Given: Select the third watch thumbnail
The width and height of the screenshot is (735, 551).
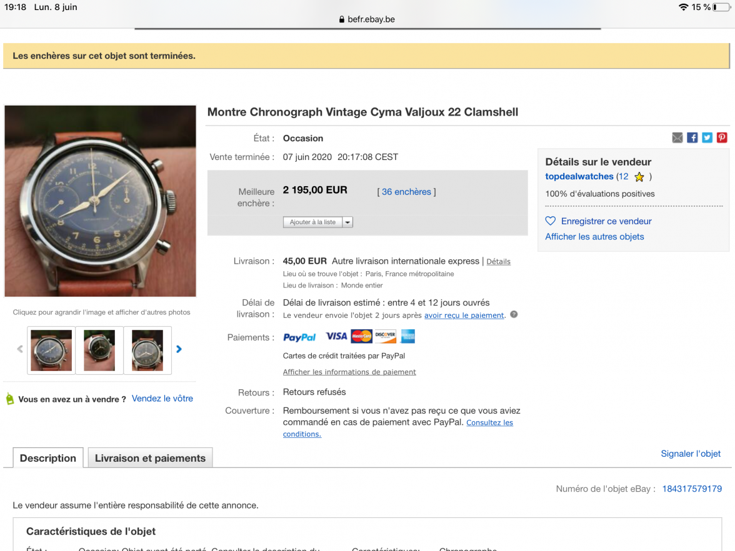Looking at the screenshot, I should [x=147, y=350].
